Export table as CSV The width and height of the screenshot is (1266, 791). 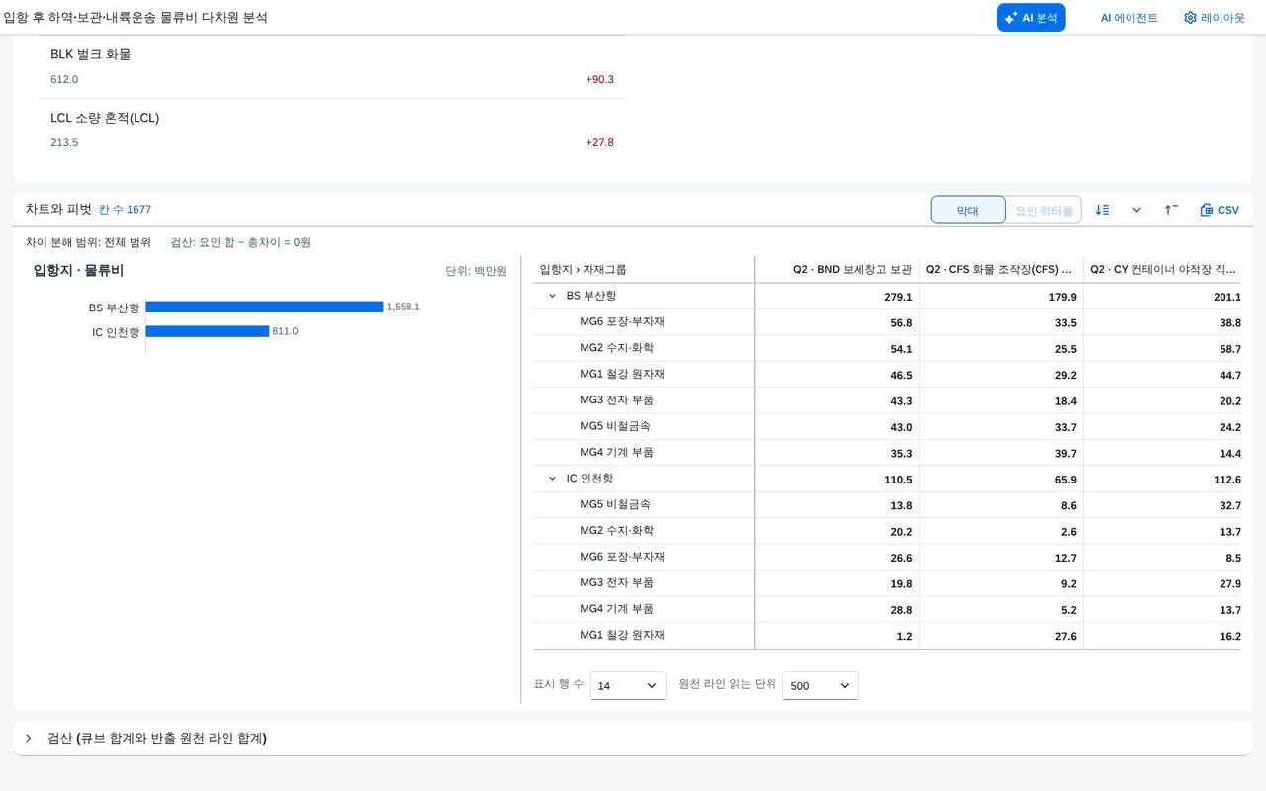click(x=1220, y=210)
